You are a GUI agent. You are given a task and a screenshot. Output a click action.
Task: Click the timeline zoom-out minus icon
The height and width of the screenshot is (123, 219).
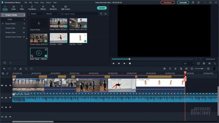point(192,69)
